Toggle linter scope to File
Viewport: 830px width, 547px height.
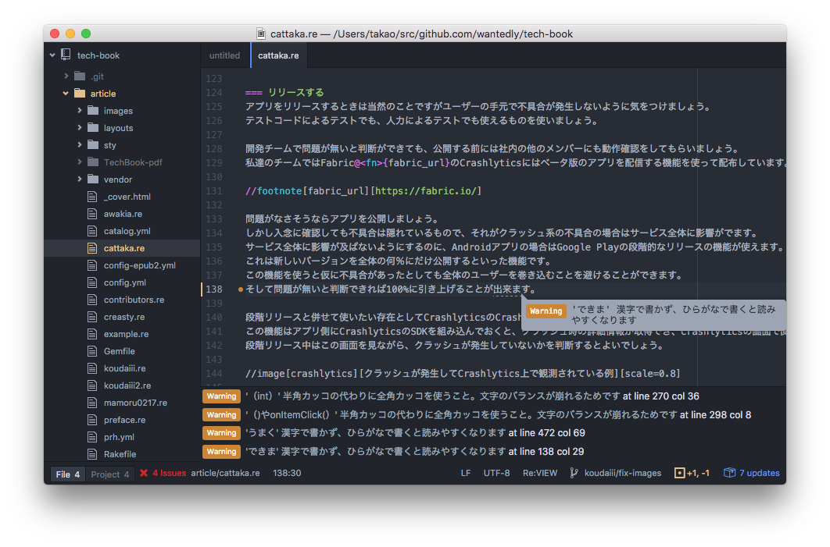pos(68,474)
